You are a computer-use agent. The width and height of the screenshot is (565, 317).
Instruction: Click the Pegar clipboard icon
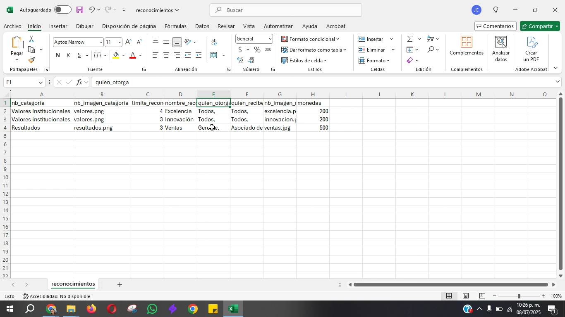[17, 43]
